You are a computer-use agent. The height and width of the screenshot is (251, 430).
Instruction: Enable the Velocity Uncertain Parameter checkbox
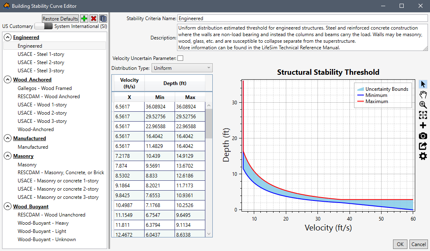[180, 58]
